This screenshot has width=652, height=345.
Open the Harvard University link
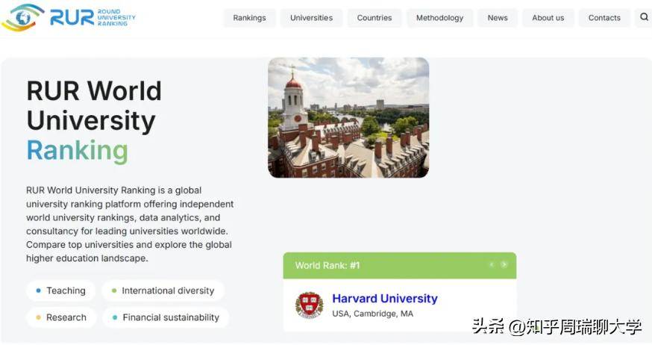tap(385, 299)
